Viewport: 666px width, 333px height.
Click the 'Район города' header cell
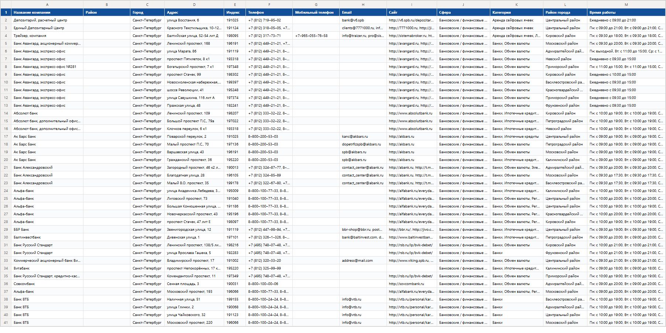tap(565, 12)
